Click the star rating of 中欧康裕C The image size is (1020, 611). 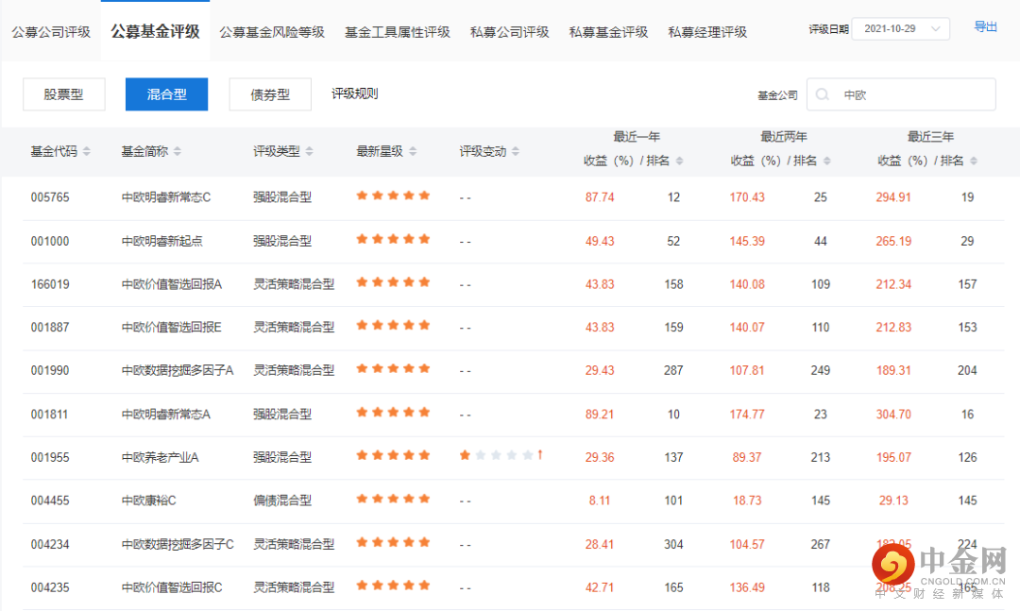pyautogui.click(x=393, y=499)
